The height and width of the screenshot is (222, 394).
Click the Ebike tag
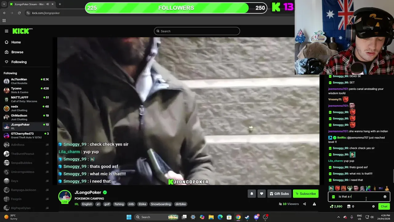(142, 204)
